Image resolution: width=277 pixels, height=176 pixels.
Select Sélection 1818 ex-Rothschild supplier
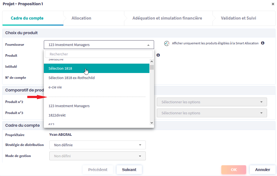click(71, 78)
